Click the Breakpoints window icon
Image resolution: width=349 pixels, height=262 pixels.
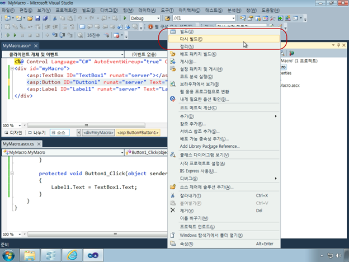[116, 35]
